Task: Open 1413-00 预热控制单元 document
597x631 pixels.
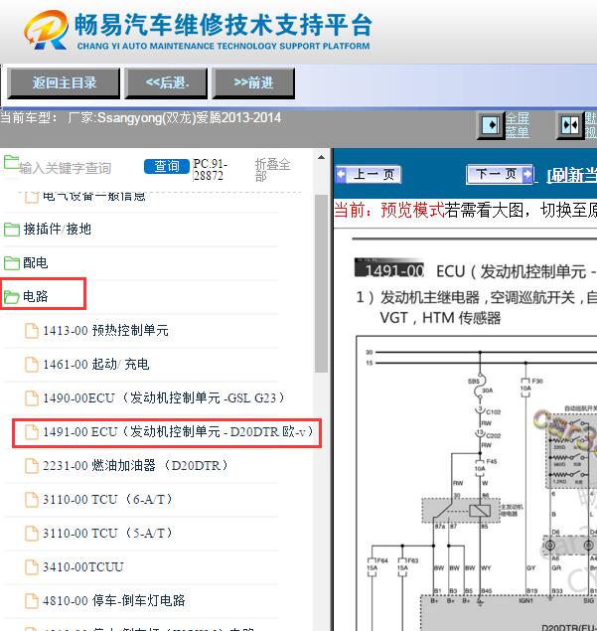Action: click(x=105, y=330)
